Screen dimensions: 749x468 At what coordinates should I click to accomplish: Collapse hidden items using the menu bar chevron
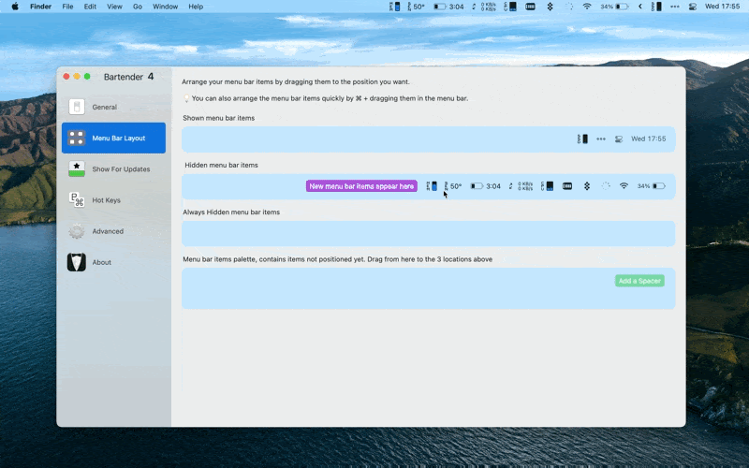[640, 7]
